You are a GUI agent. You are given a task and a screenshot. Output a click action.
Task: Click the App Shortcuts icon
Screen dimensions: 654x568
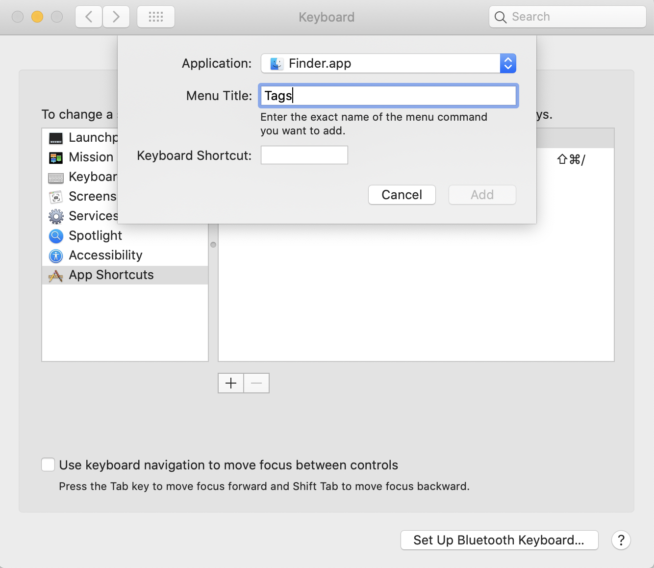(56, 276)
